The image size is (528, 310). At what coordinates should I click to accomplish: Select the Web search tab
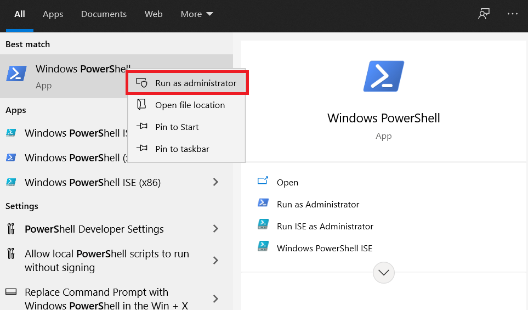(x=154, y=14)
